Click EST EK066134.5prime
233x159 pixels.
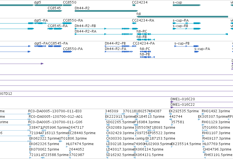coord(148,149)
